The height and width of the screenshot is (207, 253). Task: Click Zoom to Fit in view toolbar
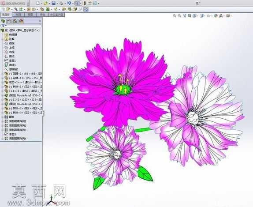coord(175,16)
